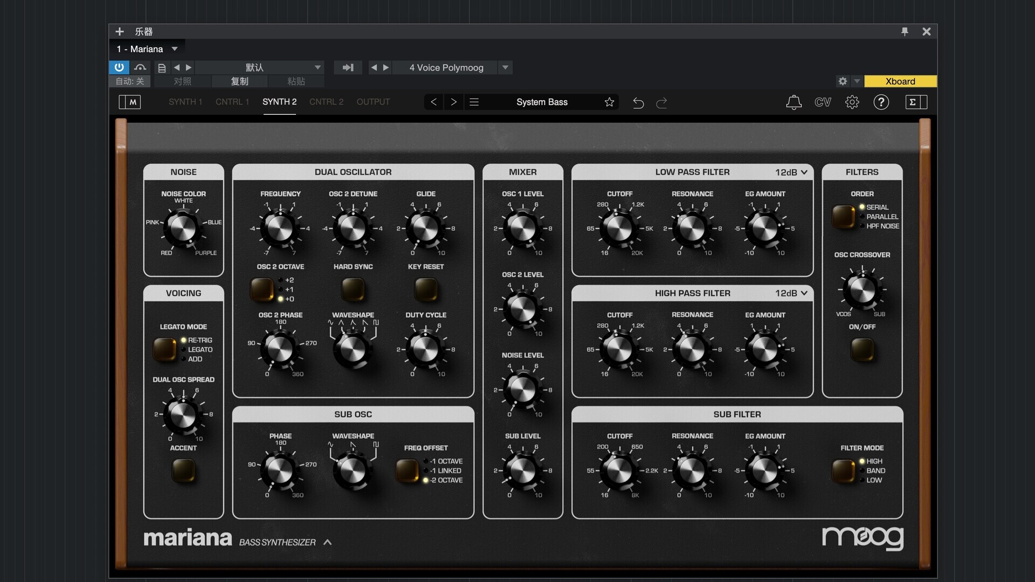
Task: Click the Noise Color knob
Action: 183,228
